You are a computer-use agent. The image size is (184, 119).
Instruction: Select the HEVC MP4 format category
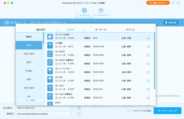[x=29, y=54]
